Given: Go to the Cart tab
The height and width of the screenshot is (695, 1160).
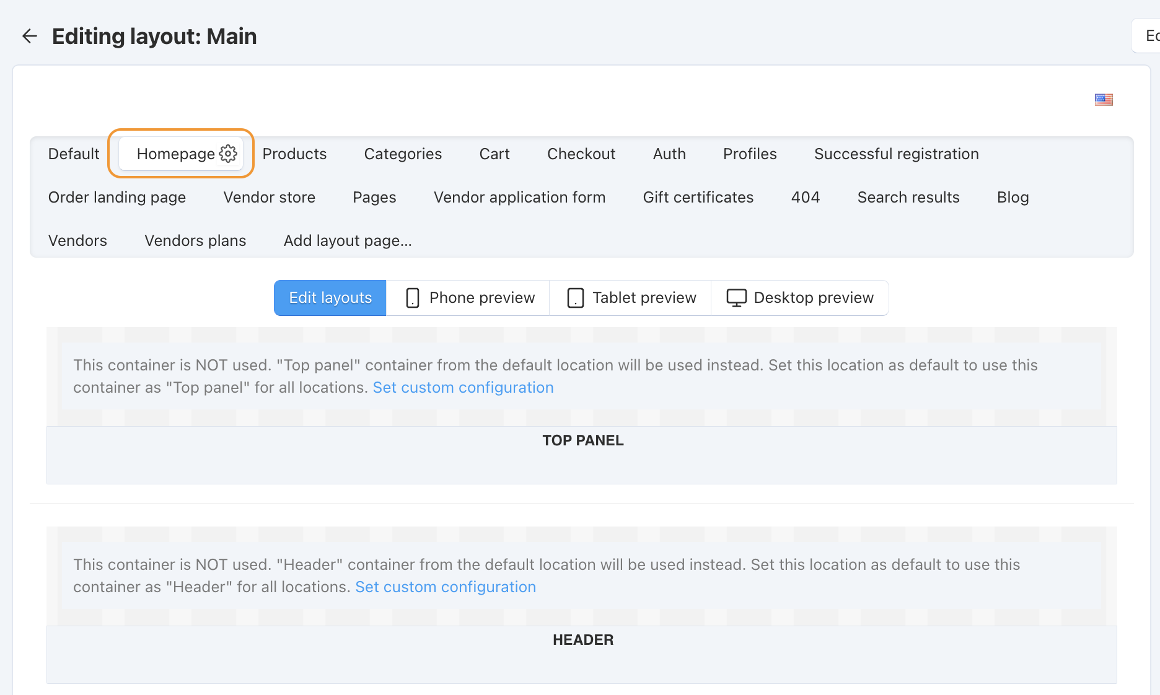Looking at the screenshot, I should tap(494, 154).
